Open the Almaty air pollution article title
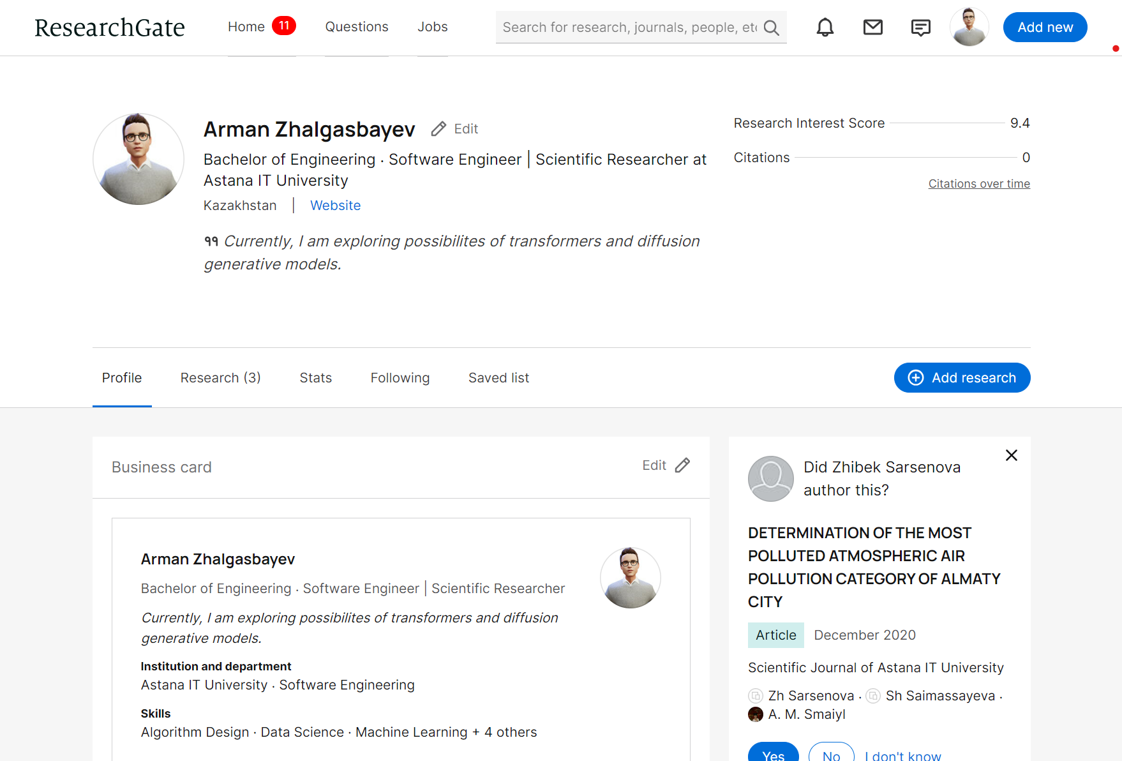Image resolution: width=1122 pixels, height=761 pixels. point(874,568)
